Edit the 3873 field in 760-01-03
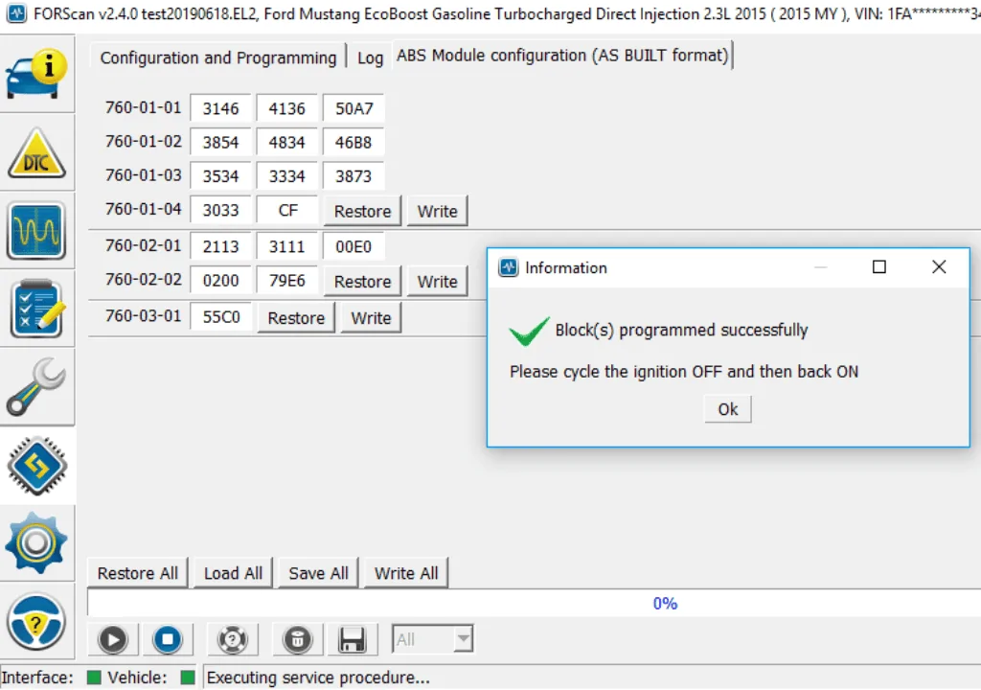 354,176
